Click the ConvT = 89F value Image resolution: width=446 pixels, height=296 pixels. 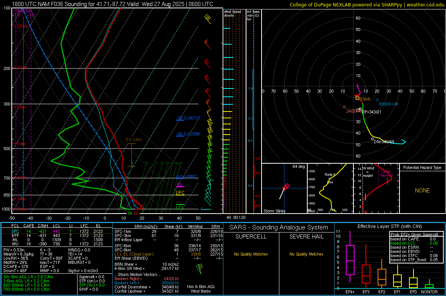(51, 259)
